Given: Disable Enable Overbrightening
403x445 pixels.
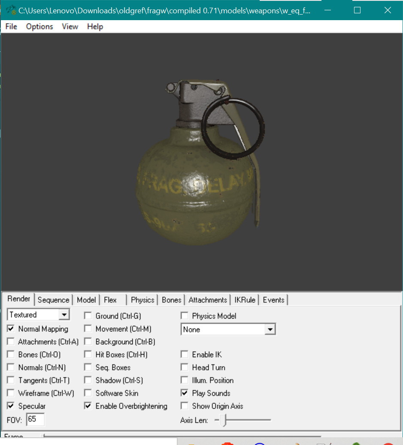Looking at the screenshot, I should 88,406.
